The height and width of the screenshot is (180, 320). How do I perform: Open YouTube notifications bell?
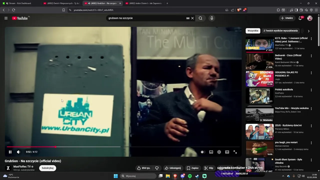click(300, 18)
